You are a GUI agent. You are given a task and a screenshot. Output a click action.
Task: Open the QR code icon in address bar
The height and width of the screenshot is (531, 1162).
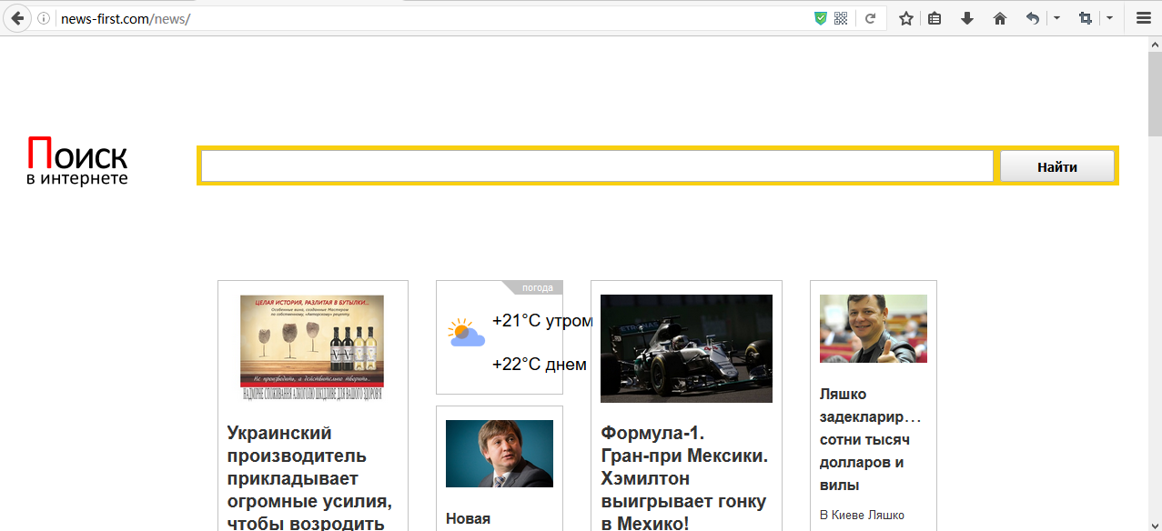tap(841, 18)
